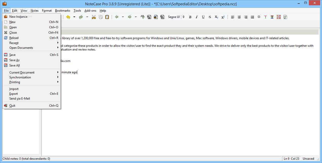Click the Paste clipboard icon

coord(107,17)
